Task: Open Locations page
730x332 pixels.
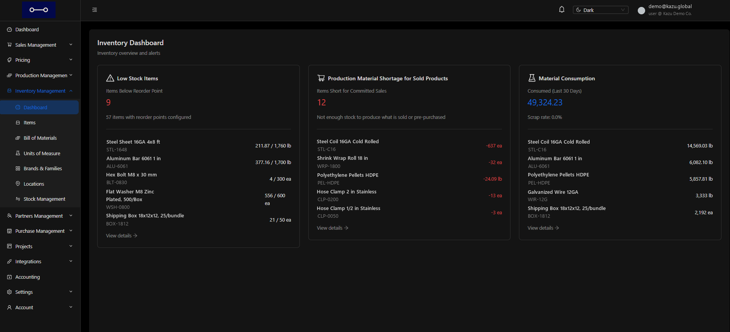Action: (40, 184)
